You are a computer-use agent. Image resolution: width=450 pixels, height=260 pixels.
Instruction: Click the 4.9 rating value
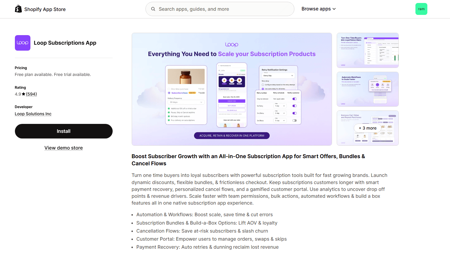point(18,94)
